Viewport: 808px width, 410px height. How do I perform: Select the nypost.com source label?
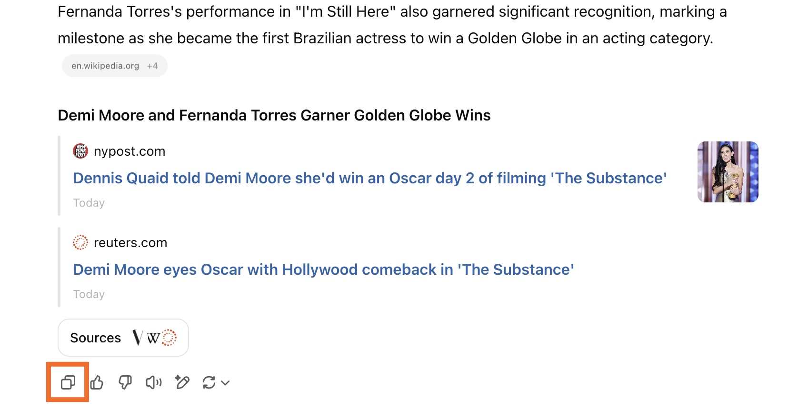(130, 151)
